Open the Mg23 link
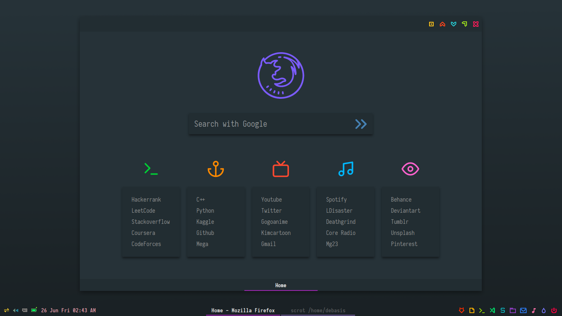This screenshot has width=562, height=316. pyautogui.click(x=332, y=244)
